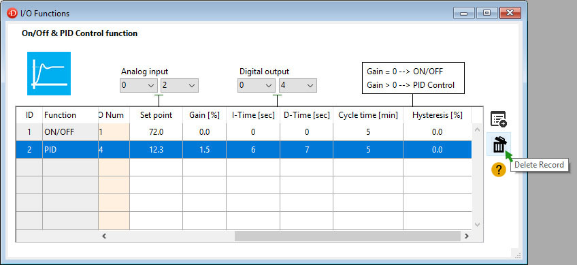Viewport: 577px width, 265px height.
Task: Click the horizontal scrollbar right arrow
Action: [467, 236]
